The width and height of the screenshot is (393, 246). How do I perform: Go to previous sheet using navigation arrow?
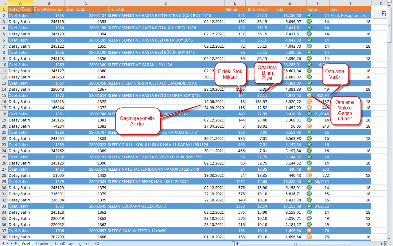click(x=8, y=244)
